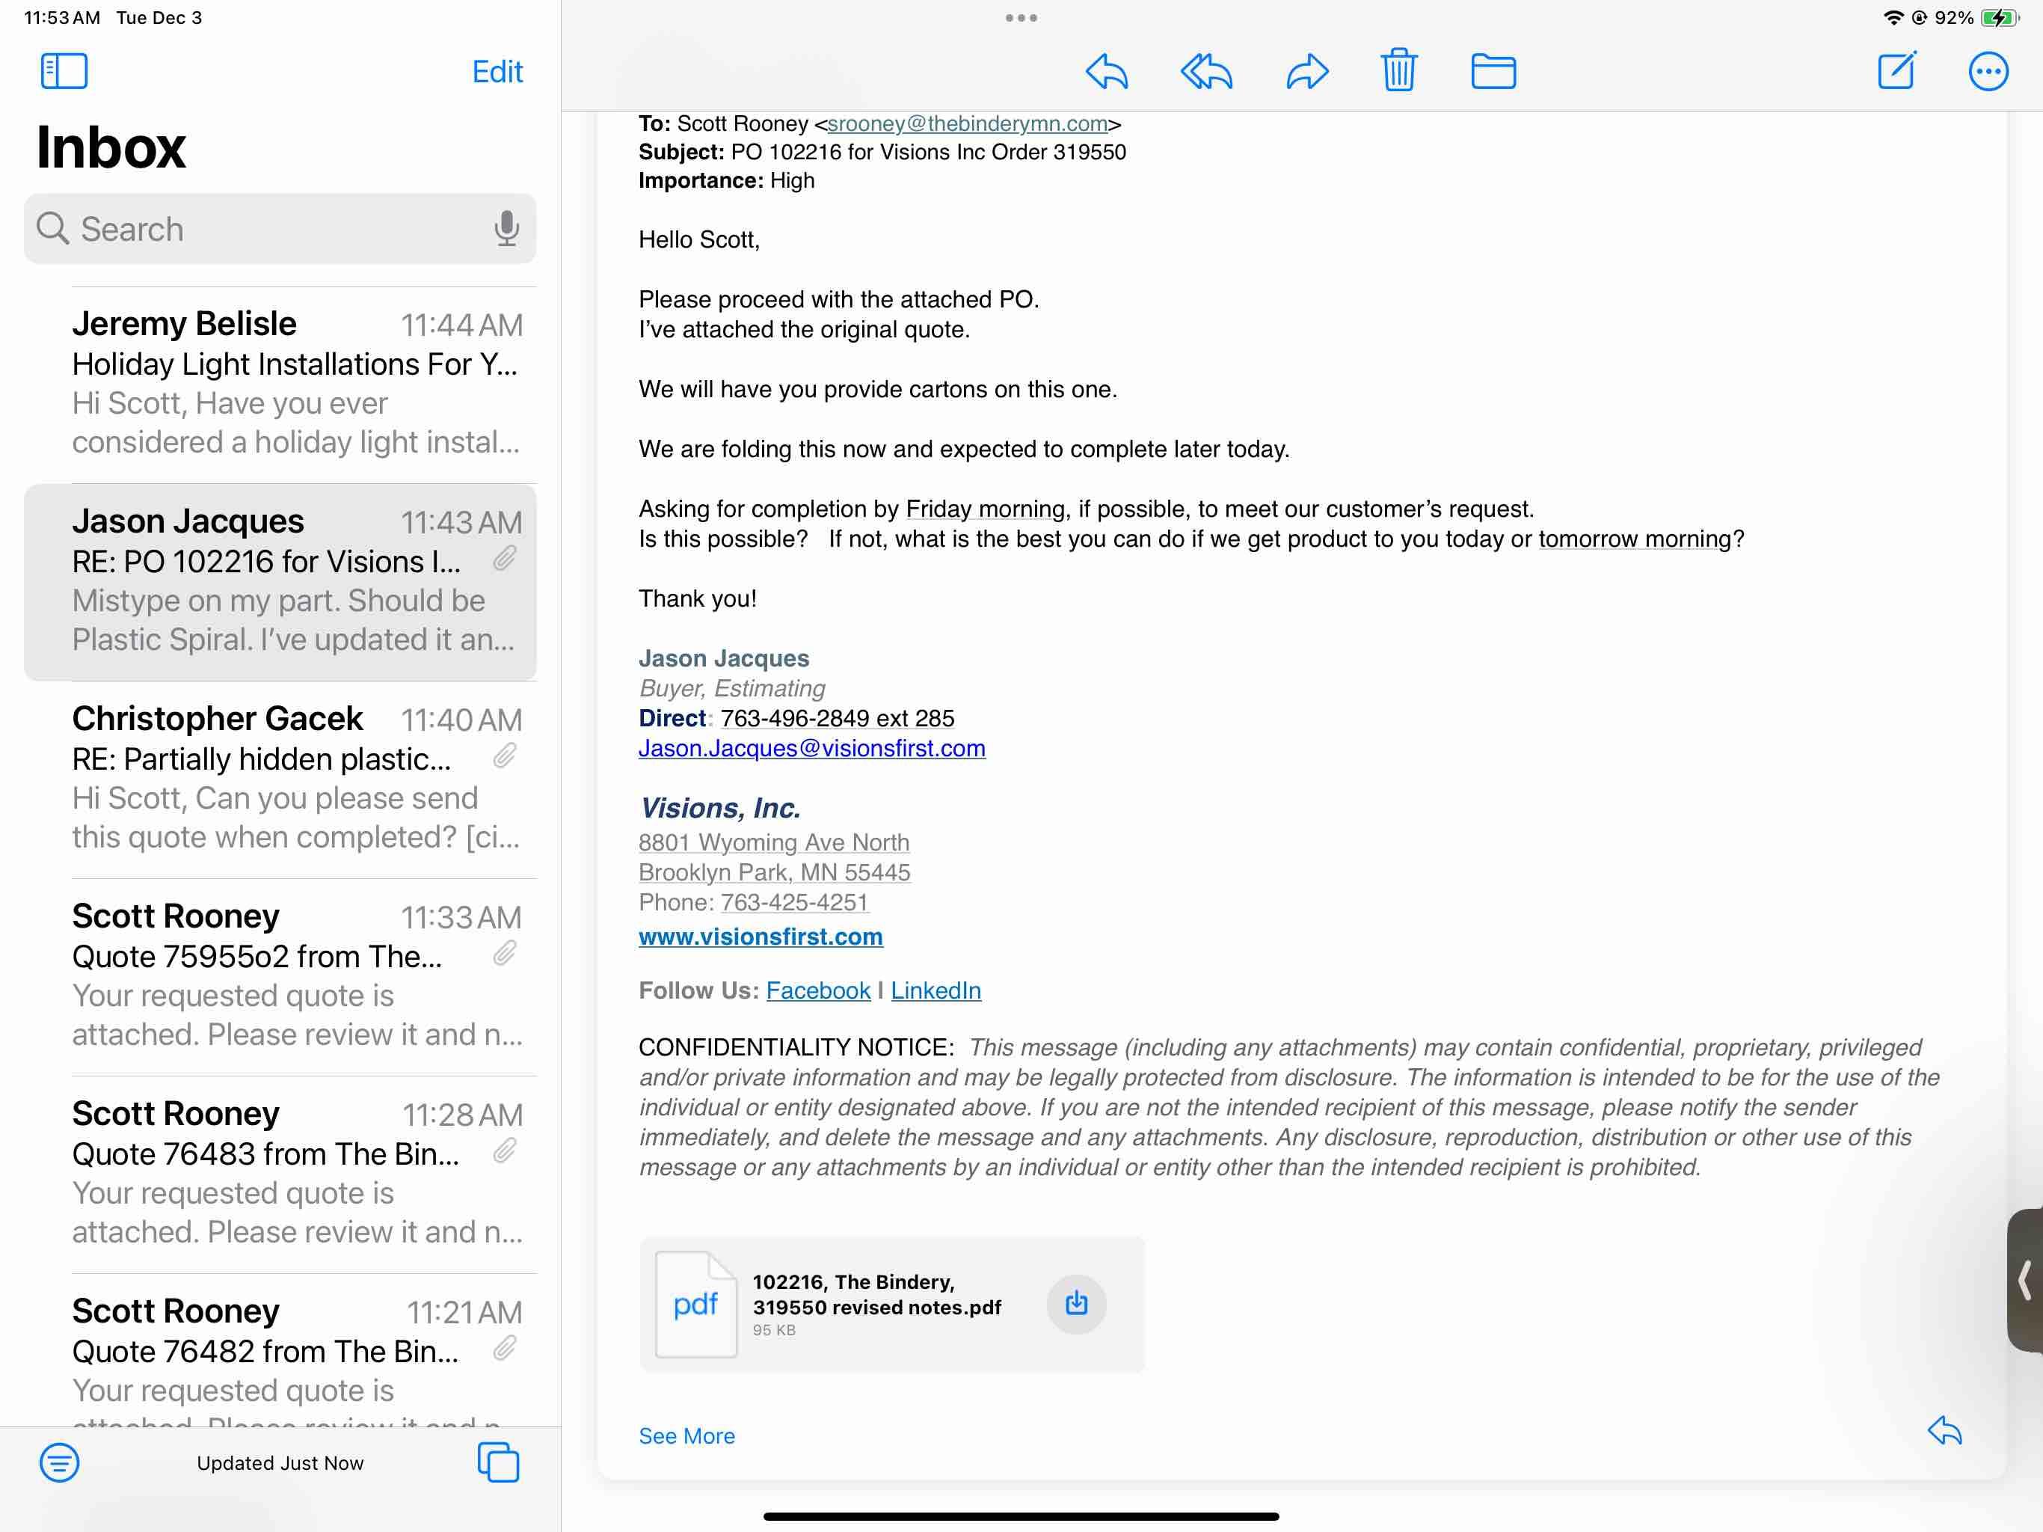Tap the Reply arrow in toolbar
2043x1532 pixels.
(x=1107, y=71)
